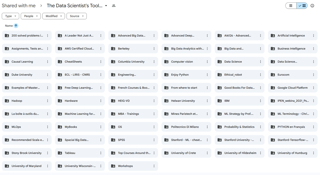Open more actions for Computer vision folder
Image resolution: width=320 pixels, height=175 pixels.
pyautogui.click(x=207, y=62)
